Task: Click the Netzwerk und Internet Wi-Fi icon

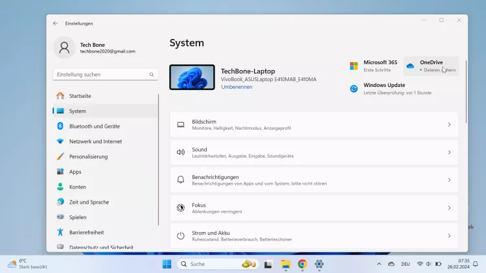Action: click(60, 141)
